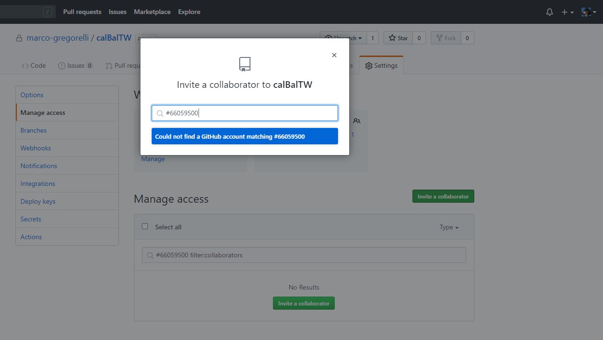Open Secrets in settings sidebar
Screen dimensions: 603x340
coord(67,219)
